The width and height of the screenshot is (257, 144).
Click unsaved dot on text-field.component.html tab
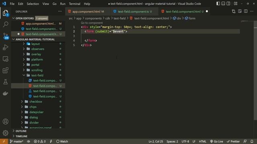pyautogui.click(x=207, y=11)
